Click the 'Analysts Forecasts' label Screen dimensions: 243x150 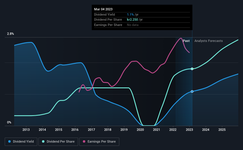click(x=209, y=41)
